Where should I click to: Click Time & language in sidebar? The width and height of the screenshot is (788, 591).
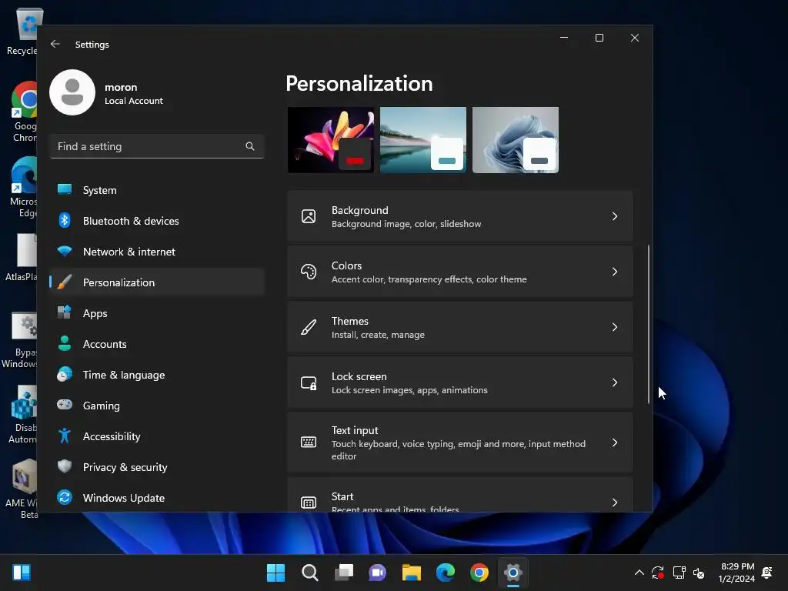157,375
